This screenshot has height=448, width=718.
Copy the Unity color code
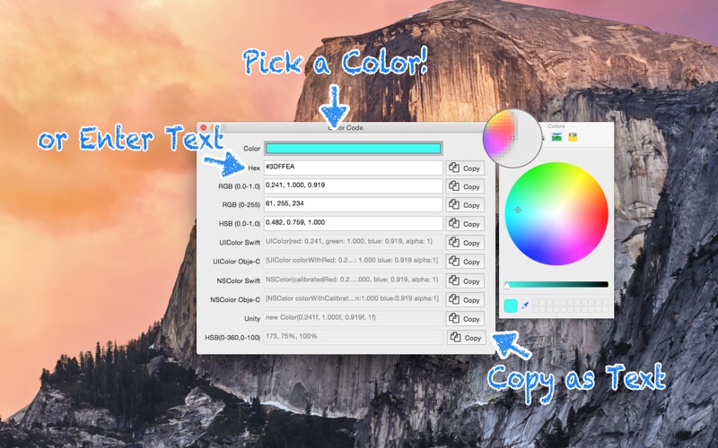click(465, 319)
